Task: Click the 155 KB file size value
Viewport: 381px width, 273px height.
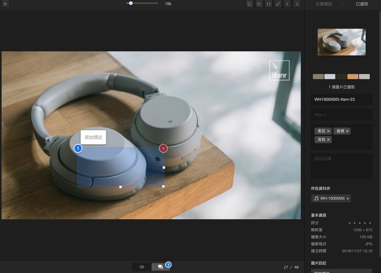Action: point(366,237)
